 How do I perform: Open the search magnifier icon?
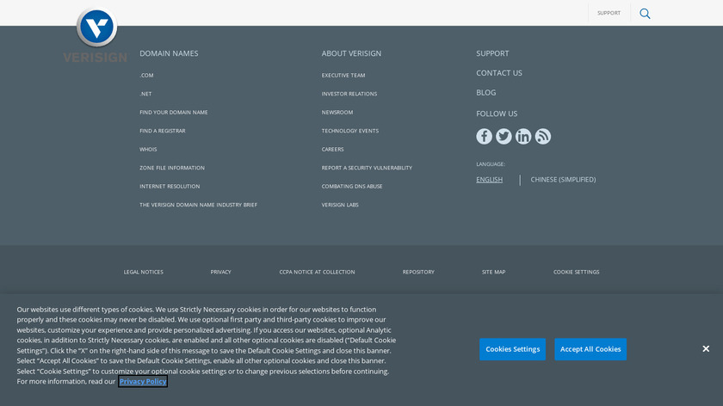[645, 14]
